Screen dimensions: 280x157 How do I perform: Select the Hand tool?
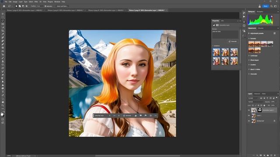click(x=3, y=102)
